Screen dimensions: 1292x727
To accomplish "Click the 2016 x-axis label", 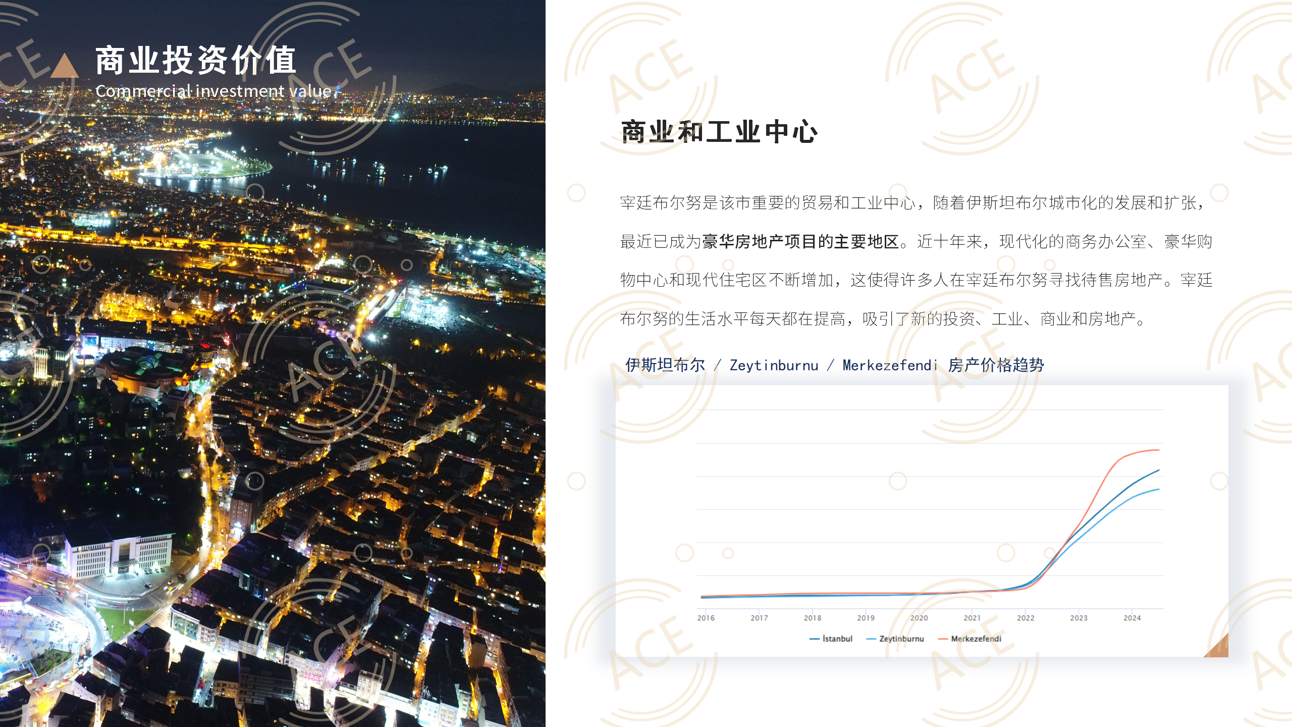I will (706, 618).
